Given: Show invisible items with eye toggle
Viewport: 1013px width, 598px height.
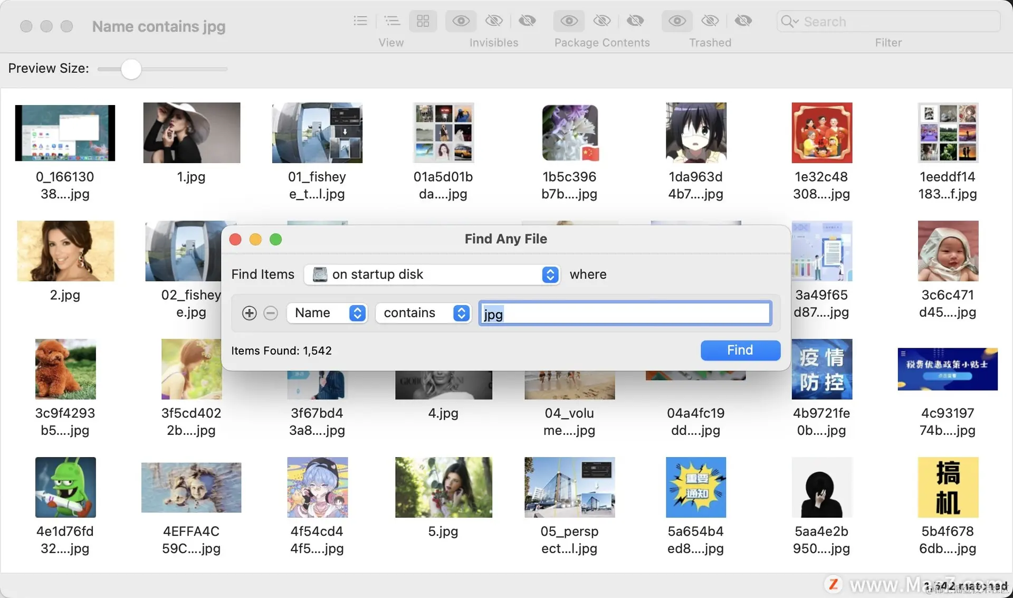Looking at the screenshot, I should click(461, 21).
